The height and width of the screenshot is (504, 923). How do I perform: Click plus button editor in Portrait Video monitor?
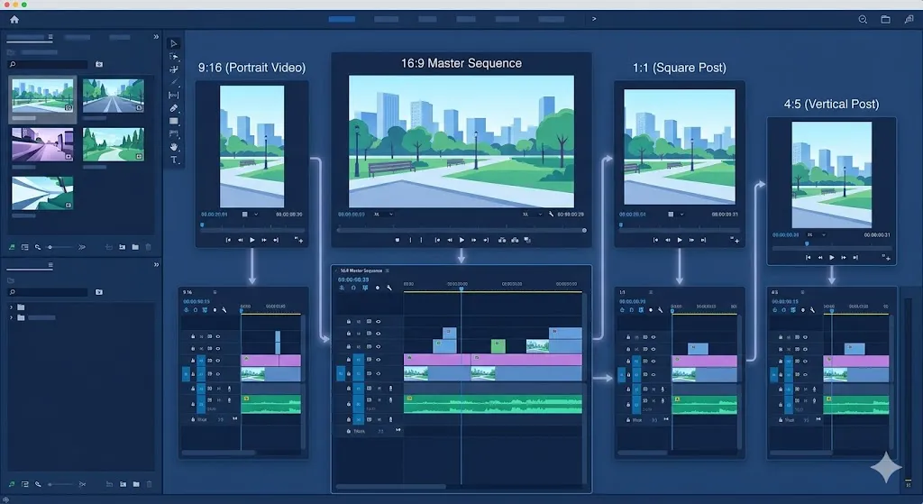click(x=298, y=240)
